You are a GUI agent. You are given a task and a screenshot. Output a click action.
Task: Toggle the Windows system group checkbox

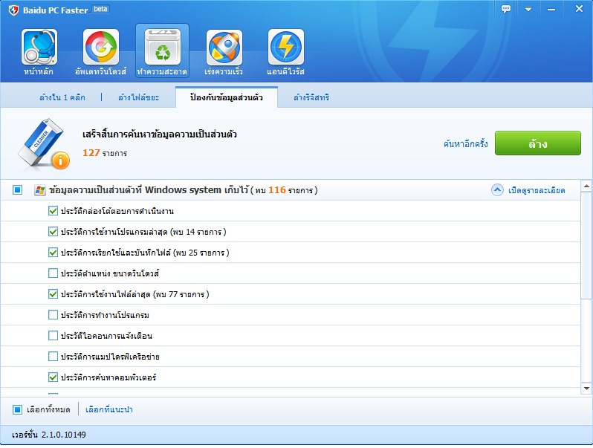(17, 190)
